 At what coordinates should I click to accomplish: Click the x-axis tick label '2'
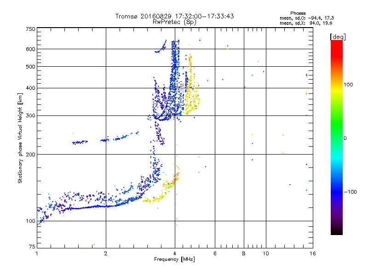pyautogui.click(x=106, y=253)
